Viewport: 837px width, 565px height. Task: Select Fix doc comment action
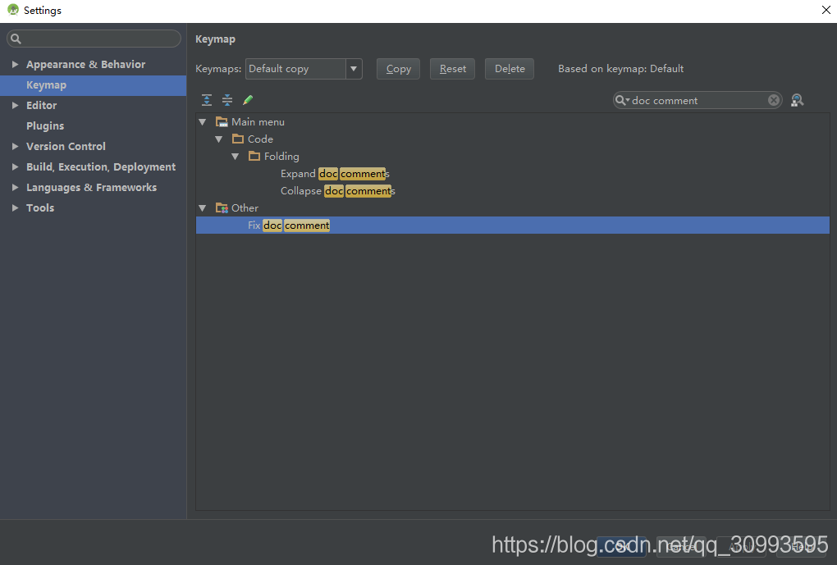[x=512, y=226]
